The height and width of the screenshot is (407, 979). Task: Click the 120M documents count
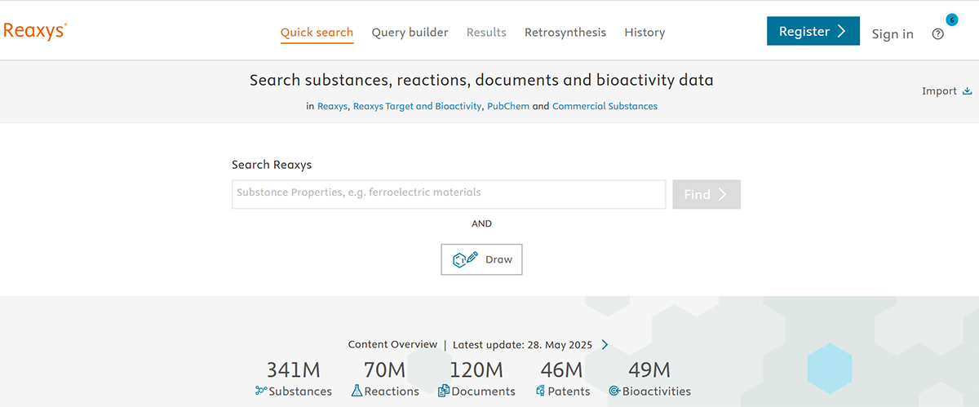click(476, 369)
